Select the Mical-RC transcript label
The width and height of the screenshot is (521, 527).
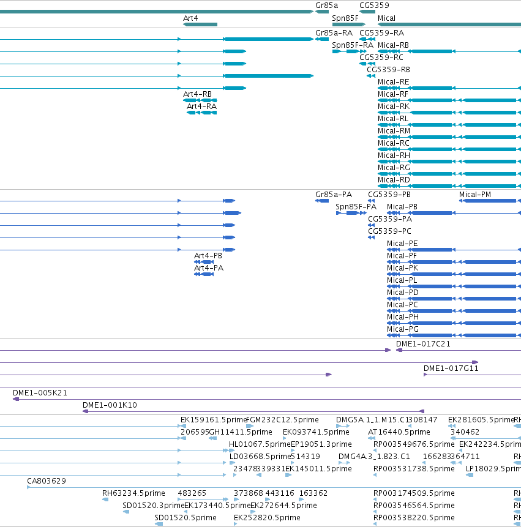pyautogui.click(x=394, y=143)
